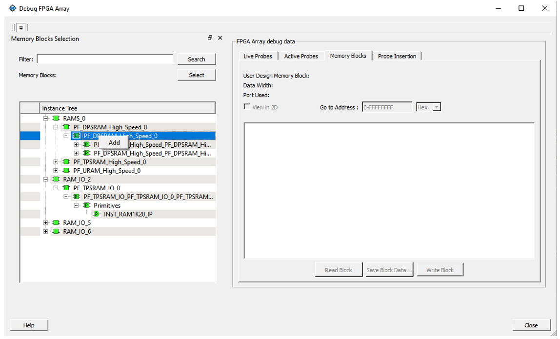This screenshot has width=560, height=339.
Task: Click the PF_URAM_High_Speed_0 chip icon
Action: click(x=66, y=171)
